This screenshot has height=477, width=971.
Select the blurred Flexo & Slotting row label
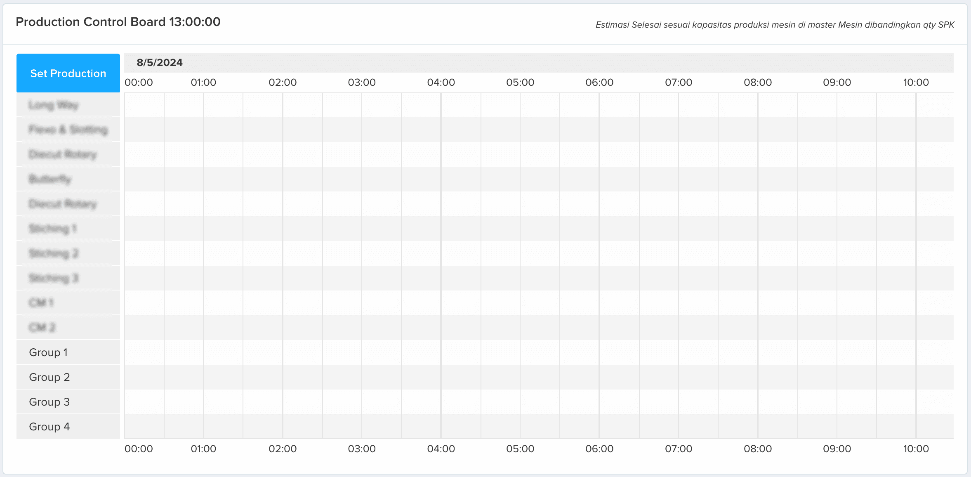pos(68,130)
